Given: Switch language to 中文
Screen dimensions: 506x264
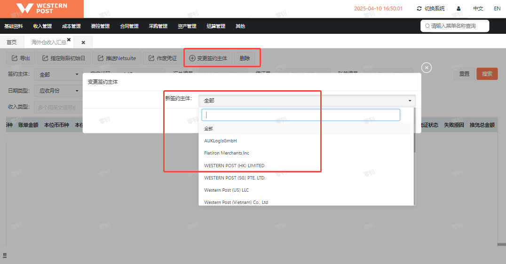Looking at the screenshot, I should click(478, 9).
